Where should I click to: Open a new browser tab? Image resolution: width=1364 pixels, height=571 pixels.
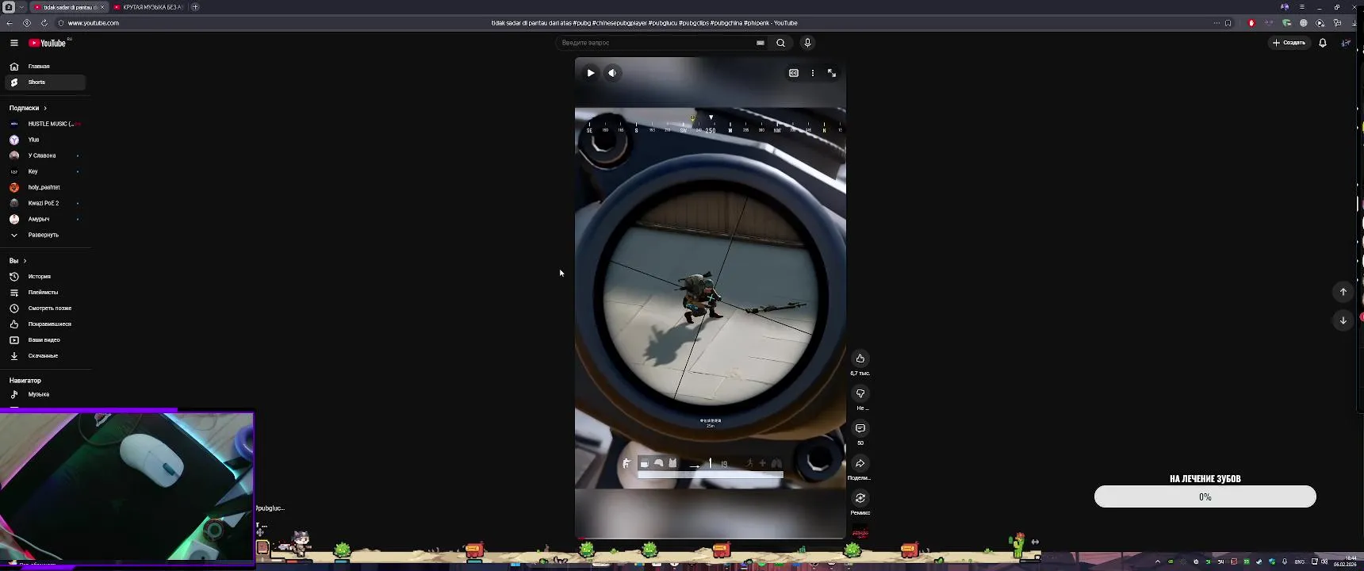coord(195,7)
